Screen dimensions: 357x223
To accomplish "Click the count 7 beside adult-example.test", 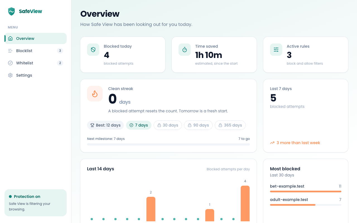I will tap(340, 200).
